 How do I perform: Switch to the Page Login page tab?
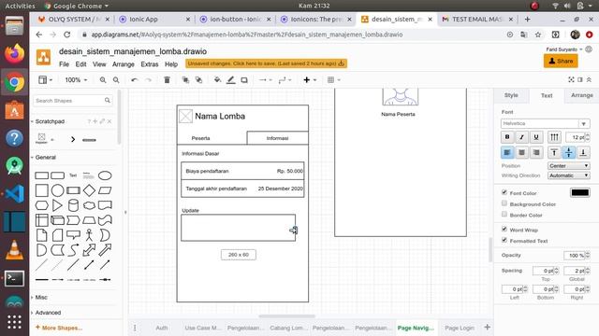(x=460, y=328)
